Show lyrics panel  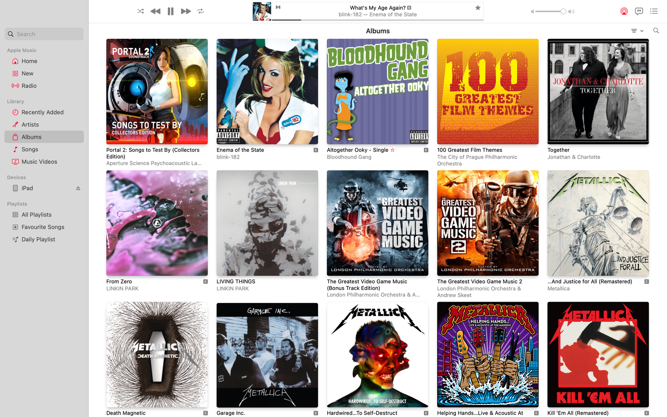[639, 11]
